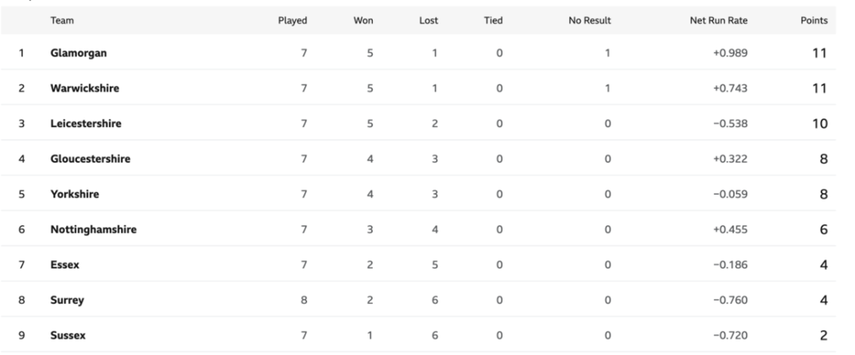Select Leicestershire's points total of 10
Screen dimensions: 855x355
tap(820, 124)
